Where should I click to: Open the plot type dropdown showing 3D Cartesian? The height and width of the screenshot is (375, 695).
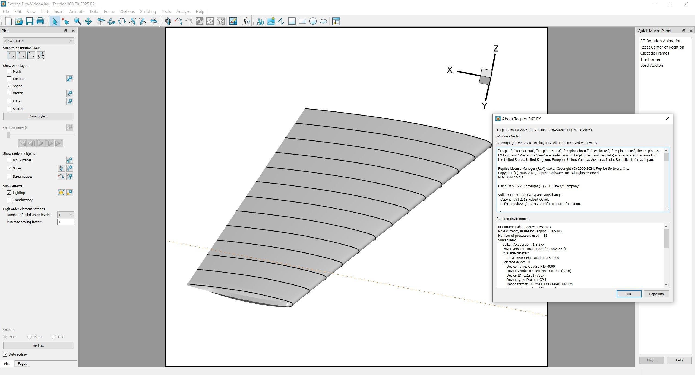click(38, 41)
